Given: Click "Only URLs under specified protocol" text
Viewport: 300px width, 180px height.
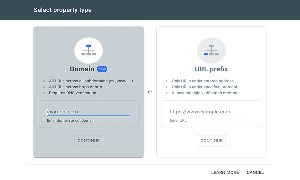Looking at the screenshot, I should click(204, 87).
